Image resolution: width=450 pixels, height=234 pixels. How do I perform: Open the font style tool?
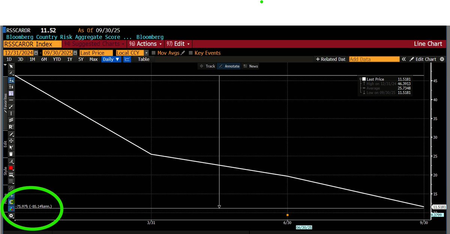coord(11,162)
